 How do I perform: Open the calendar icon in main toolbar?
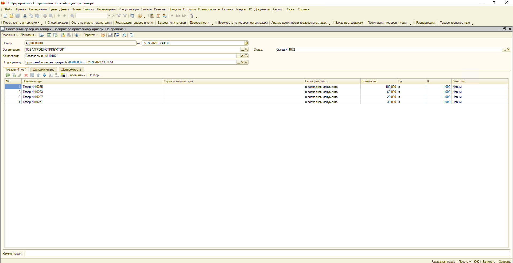click(x=158, y=16)
